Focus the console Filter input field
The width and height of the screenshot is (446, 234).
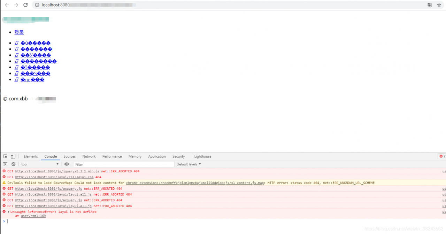click(124, 164)
